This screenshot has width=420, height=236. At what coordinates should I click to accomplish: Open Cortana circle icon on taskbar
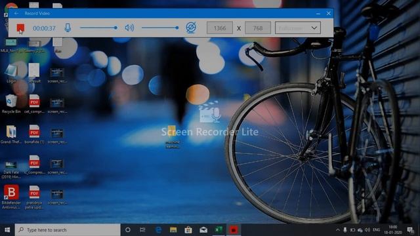(x=128, y=230)
